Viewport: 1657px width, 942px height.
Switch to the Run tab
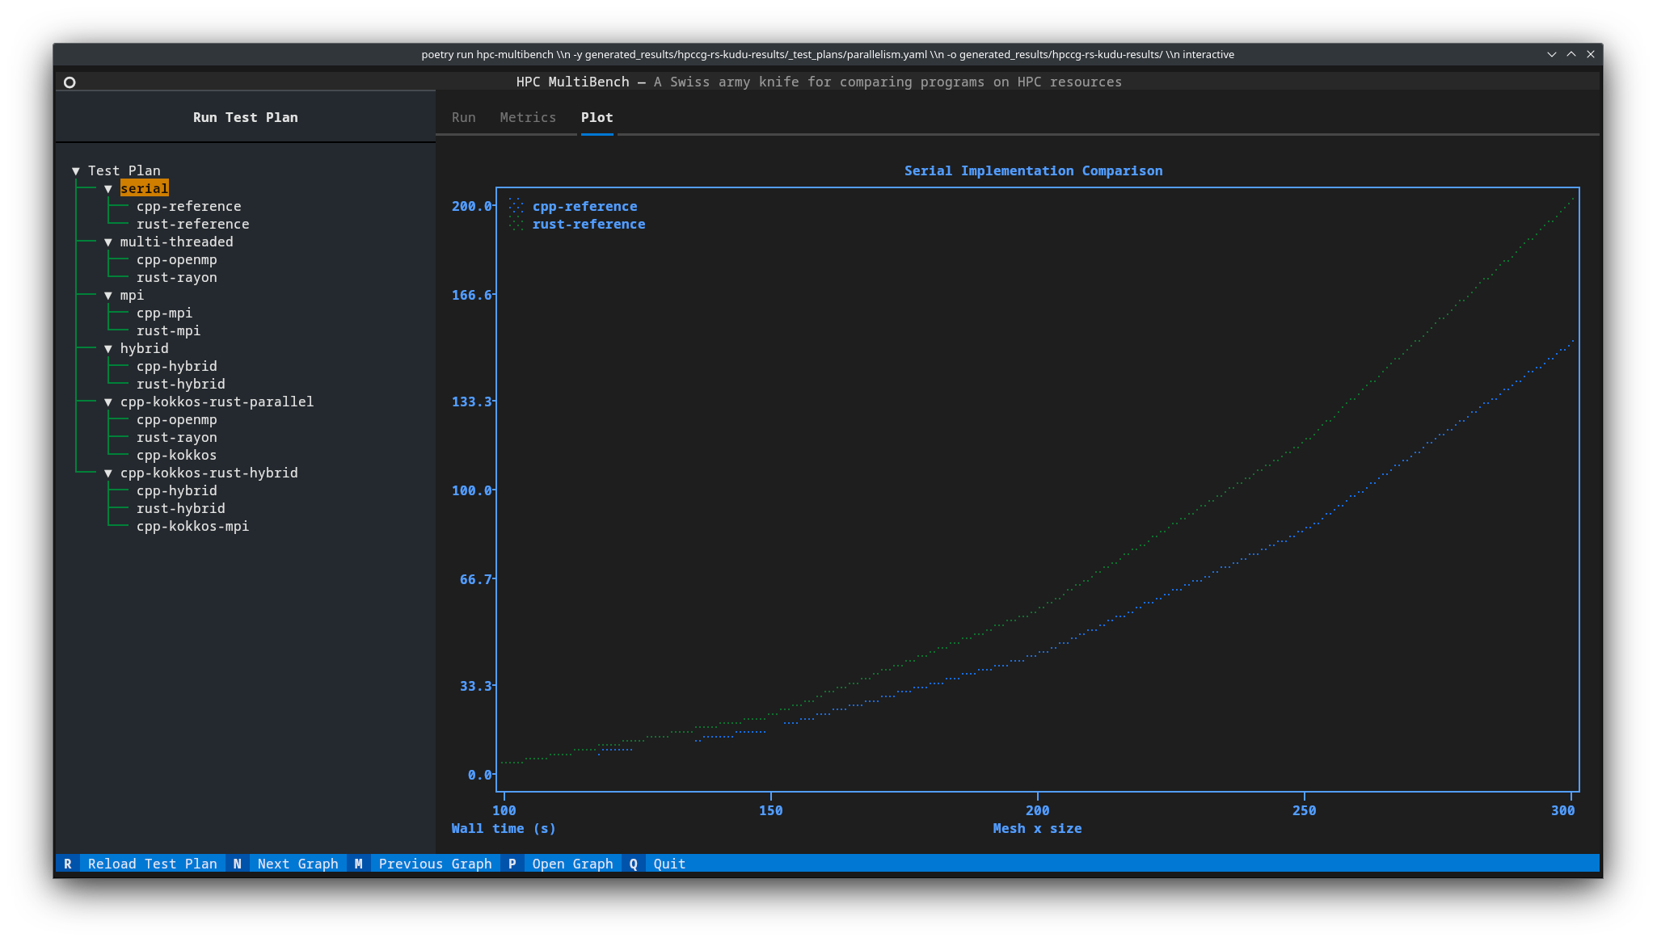[x=464, y=118]
